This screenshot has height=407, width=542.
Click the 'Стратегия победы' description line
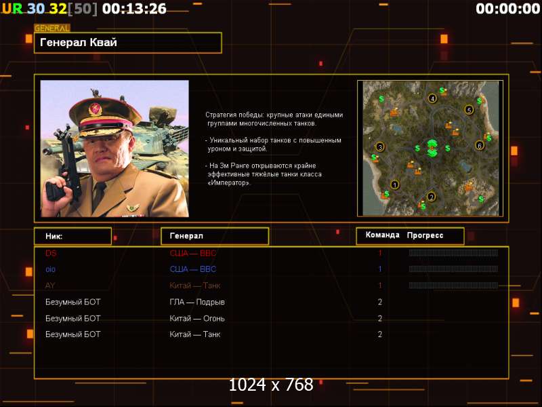tap(274, 119)
